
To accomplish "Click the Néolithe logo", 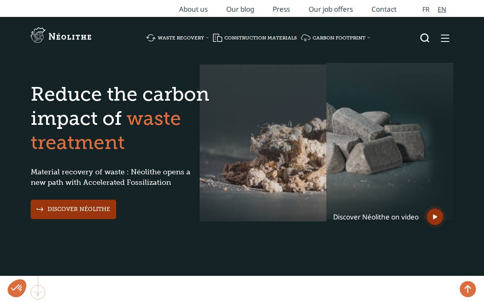I will coord(61,35).
